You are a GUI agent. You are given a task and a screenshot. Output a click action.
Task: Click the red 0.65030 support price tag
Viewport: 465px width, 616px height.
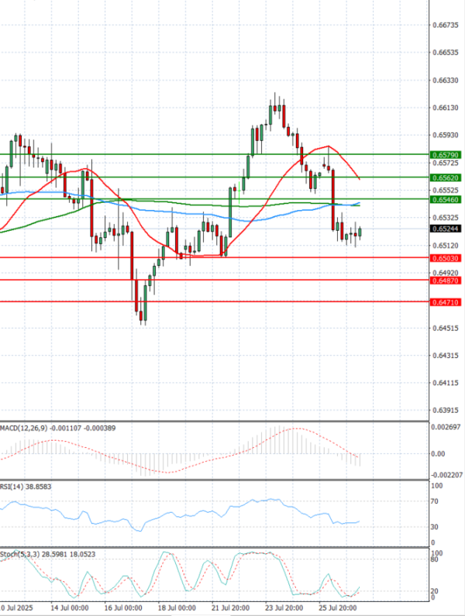pos(446,259)
